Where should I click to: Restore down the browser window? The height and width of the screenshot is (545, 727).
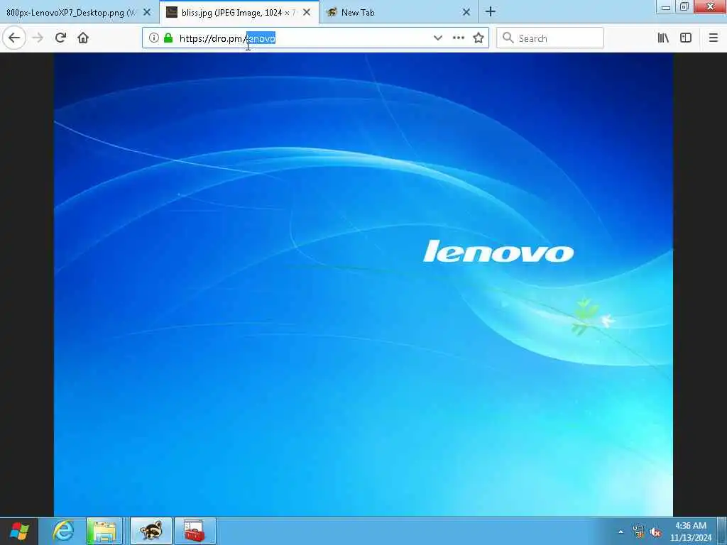coord(684,6)
